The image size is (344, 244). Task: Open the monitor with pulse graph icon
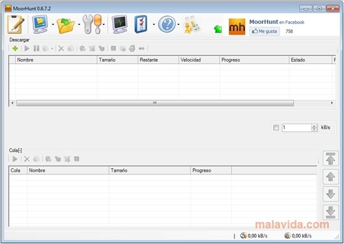click(120, 24)
